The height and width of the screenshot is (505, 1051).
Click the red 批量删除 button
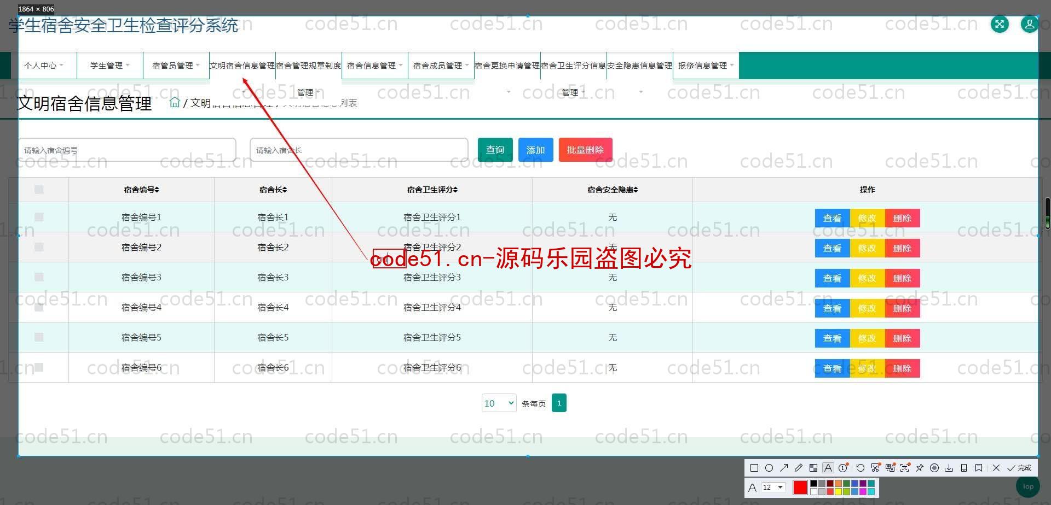coord(586,150)
